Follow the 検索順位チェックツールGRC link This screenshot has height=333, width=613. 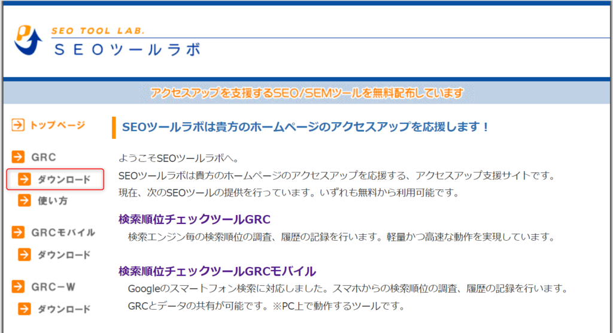[195, 219]
